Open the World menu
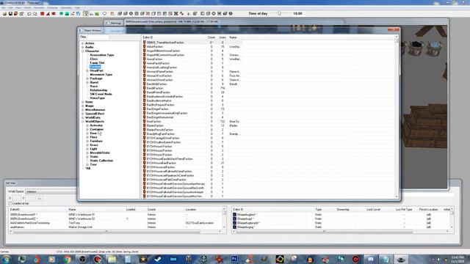 (x=28, y=7)
